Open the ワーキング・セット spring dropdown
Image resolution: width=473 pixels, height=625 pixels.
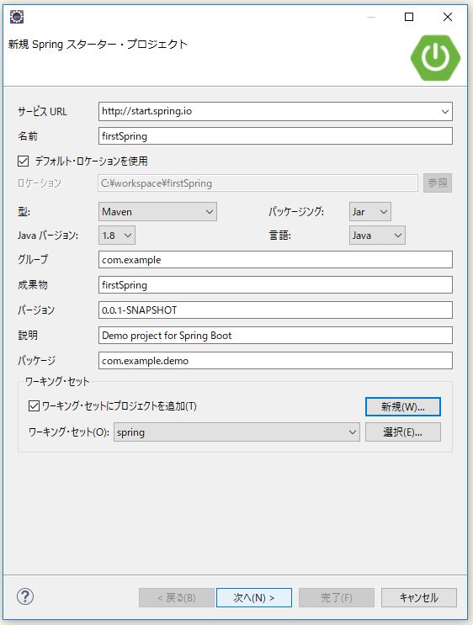[x=236, y=432]
